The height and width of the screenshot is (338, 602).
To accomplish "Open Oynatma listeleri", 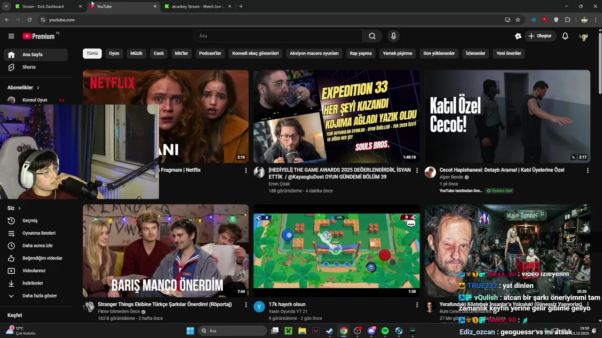I will click(36, 233).
